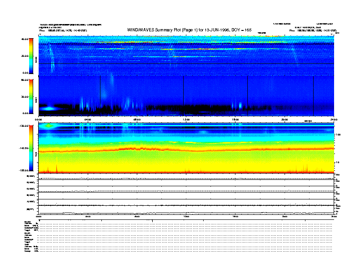Click the TNR color scale bar
Viewport: 360px width, 278px height.
point(31,148)
